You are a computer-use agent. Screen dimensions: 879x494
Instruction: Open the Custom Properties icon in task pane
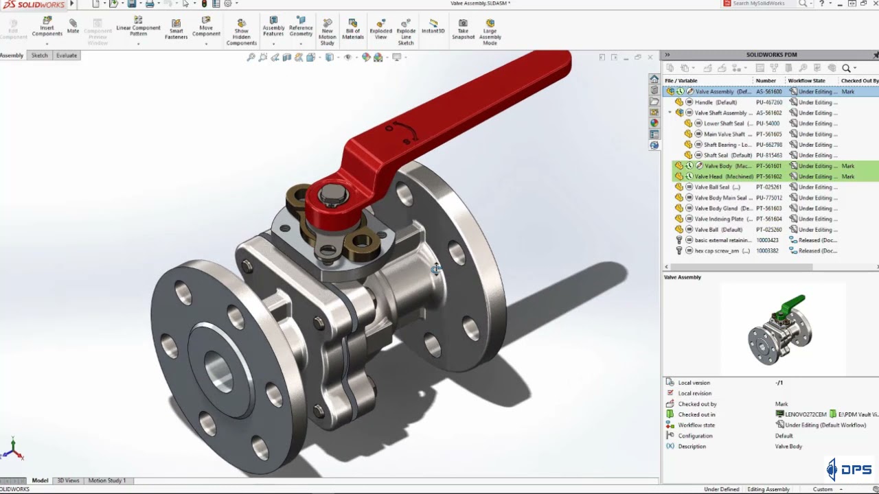pyautogui.click(x=654, y=134)
